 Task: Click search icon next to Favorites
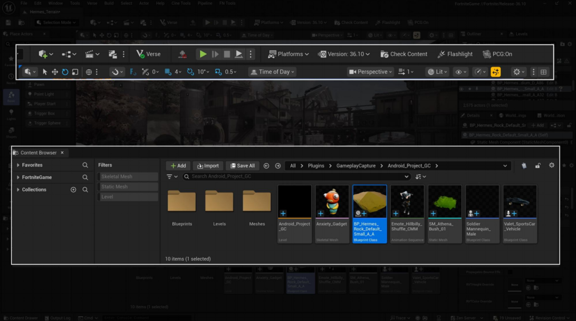point(85,165)
